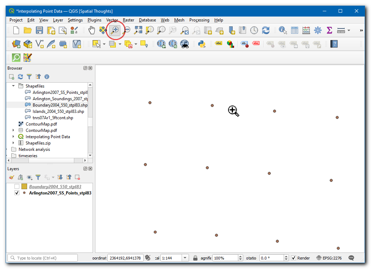Open Deselect Features dropdown arrow
This screenshot has width=371, height=269.
click(x=136, y=44)
